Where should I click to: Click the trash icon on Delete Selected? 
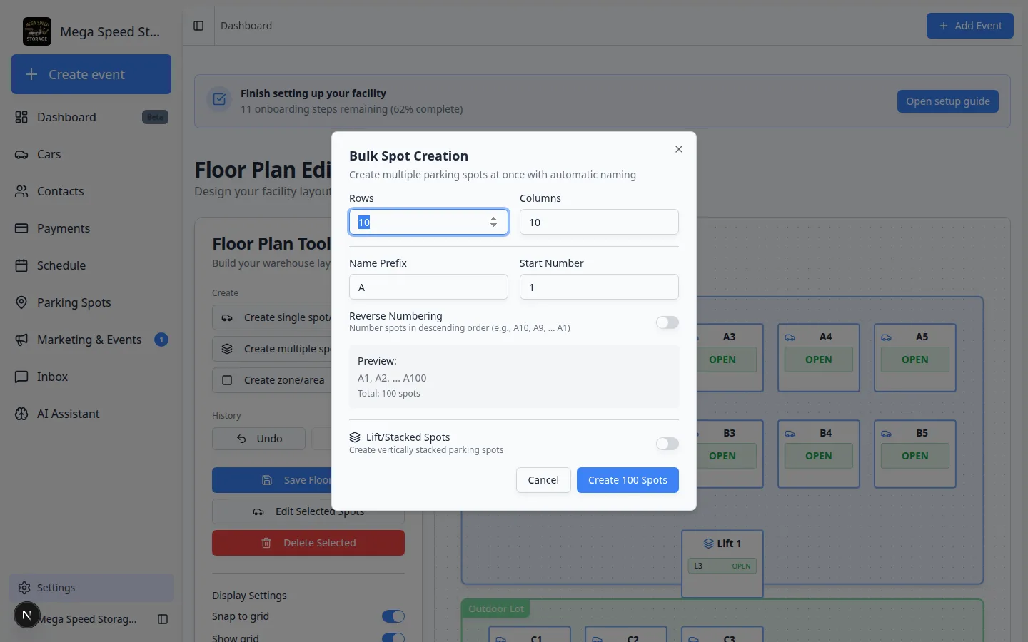click(x=266, y=543)
